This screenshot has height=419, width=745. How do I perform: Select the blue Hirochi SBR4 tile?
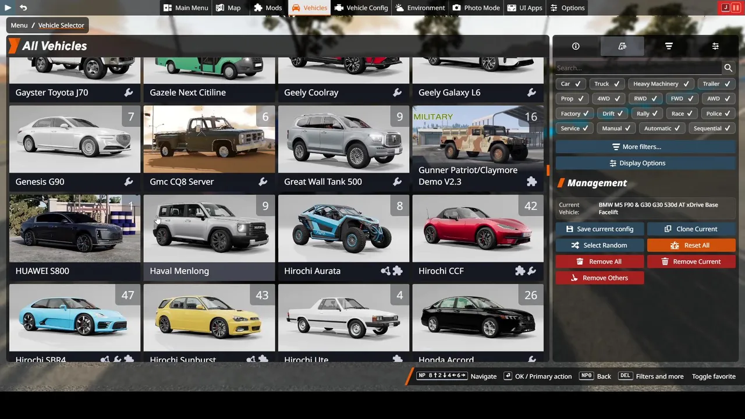74,323
